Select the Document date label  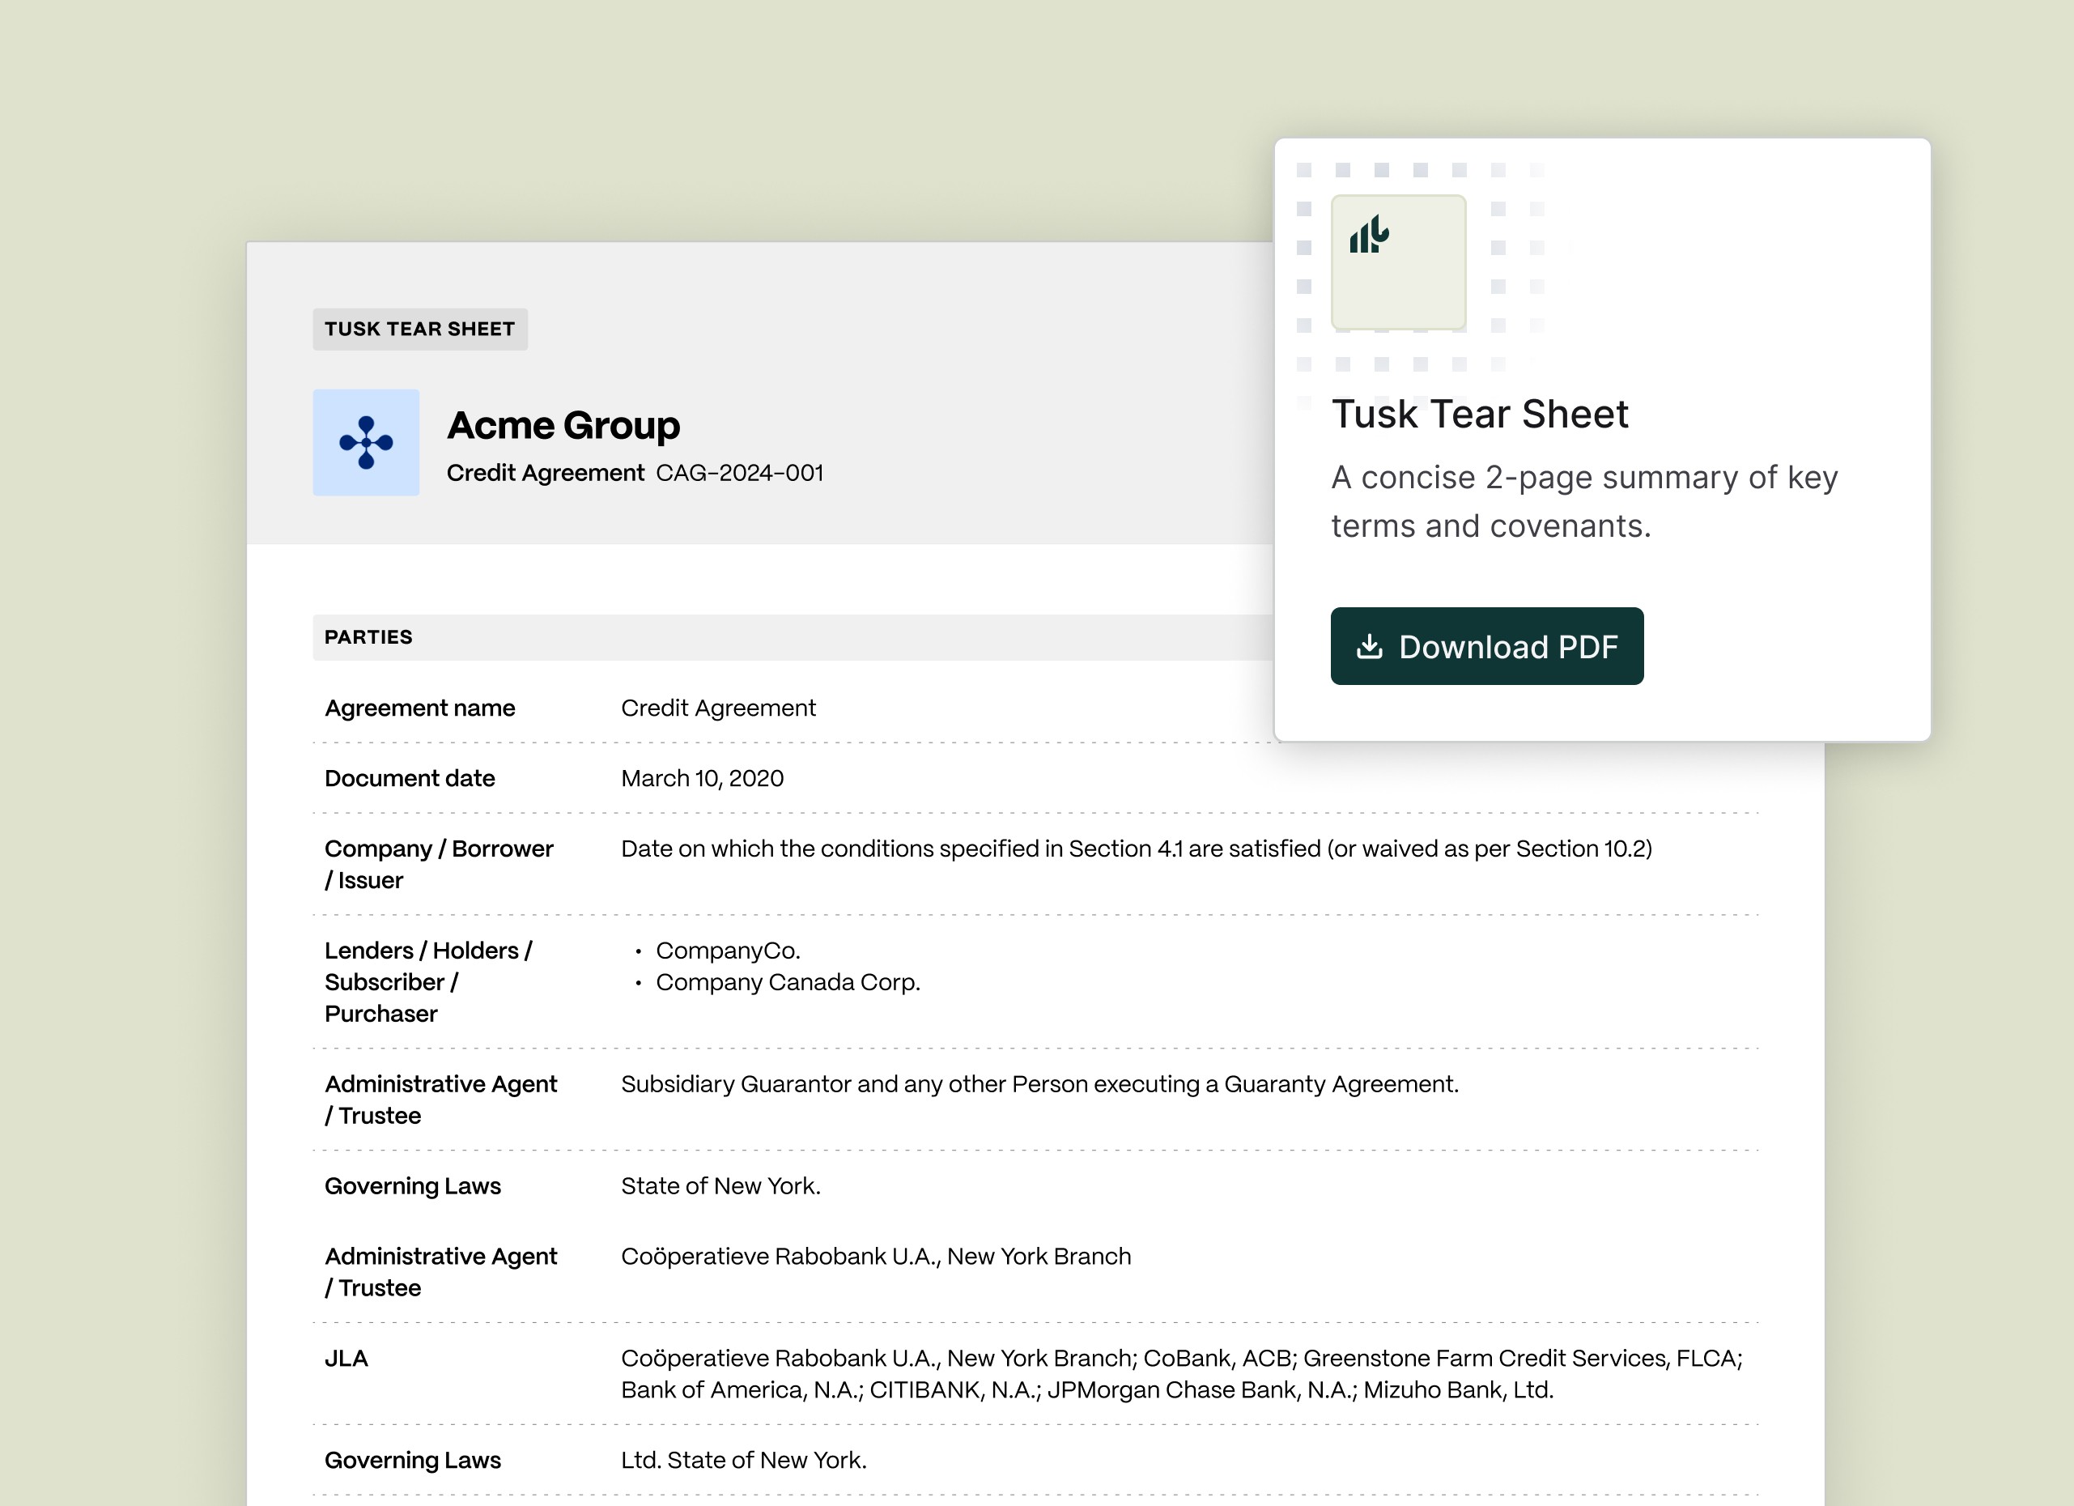pos(410,778)
